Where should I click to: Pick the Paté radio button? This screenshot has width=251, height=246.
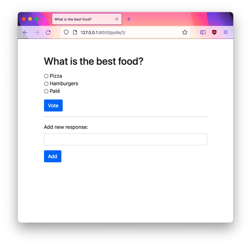point(46,91)
